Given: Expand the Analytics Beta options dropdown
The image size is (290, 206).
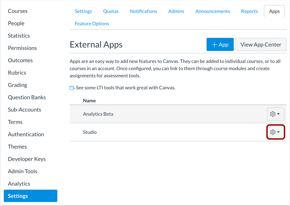Looking at the screenshot, I should click(x=278, y=114).
